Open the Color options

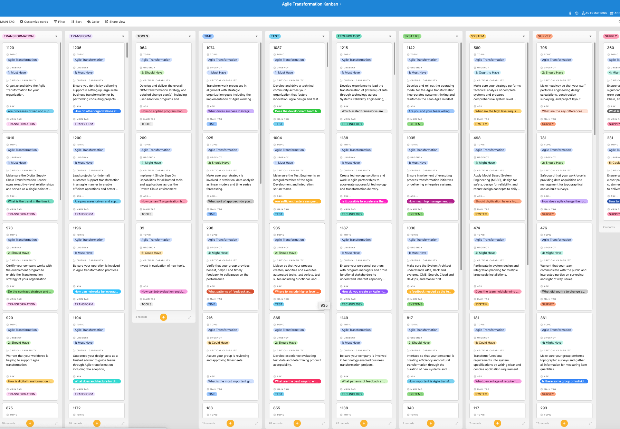tap(93, 22)
